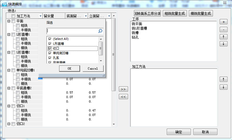Check the 平面 tree checkbox
The height and width of the screenshot is (140, 232).
(13, 21)
